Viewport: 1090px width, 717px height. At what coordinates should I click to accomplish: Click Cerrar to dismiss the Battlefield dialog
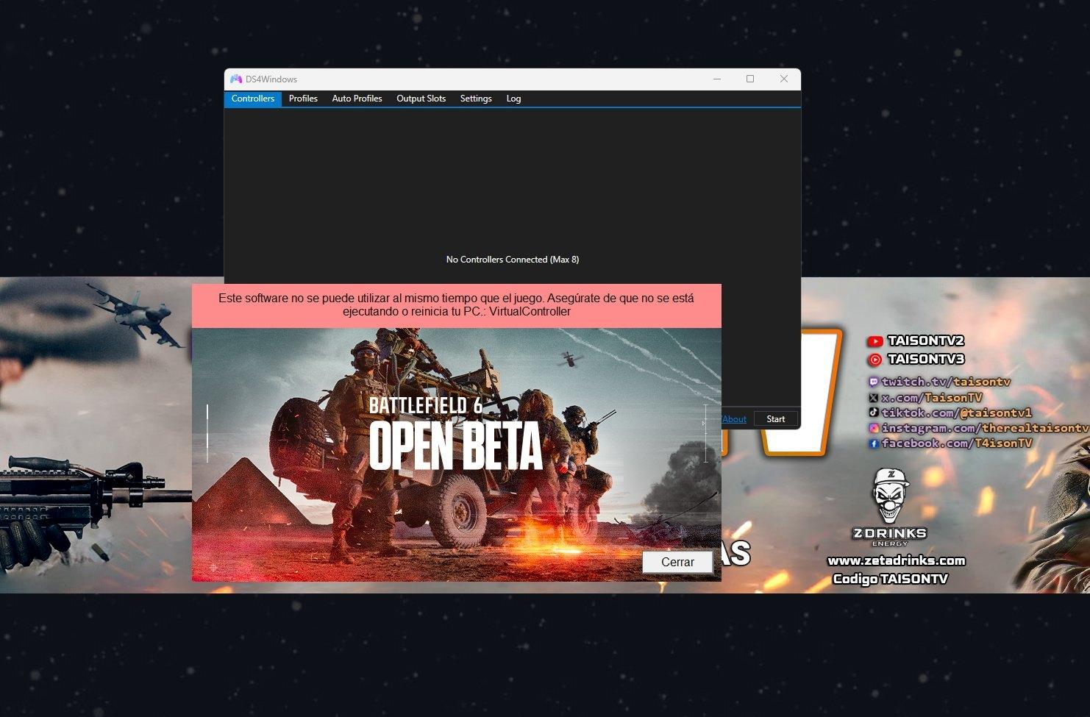[677, 562]
